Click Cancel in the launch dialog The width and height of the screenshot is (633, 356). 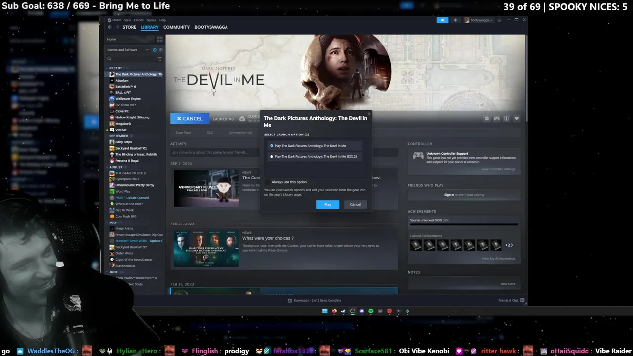(356, 204)
